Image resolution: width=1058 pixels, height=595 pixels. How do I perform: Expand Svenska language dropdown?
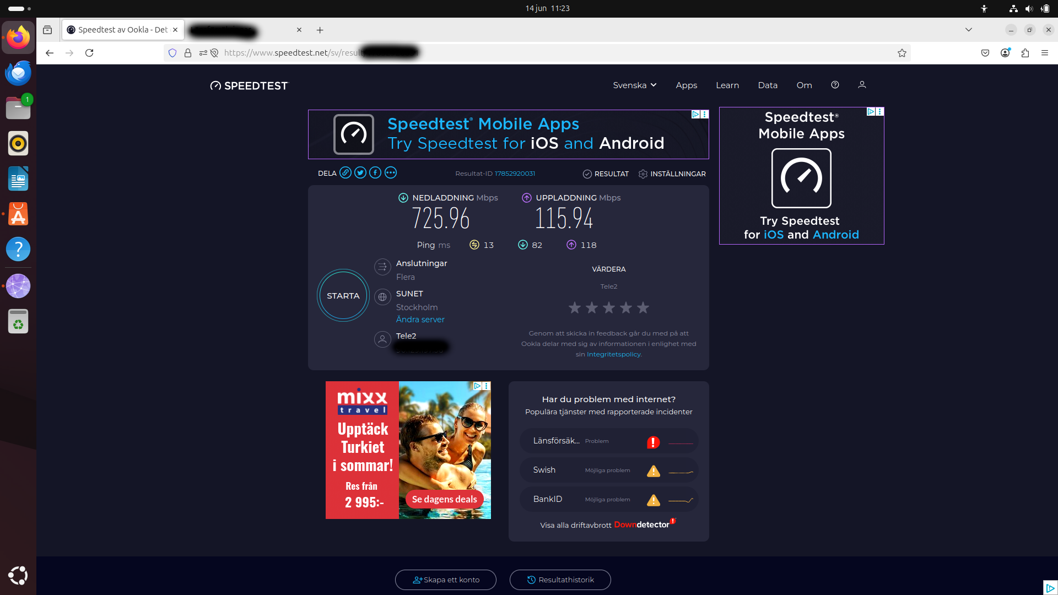635,85
